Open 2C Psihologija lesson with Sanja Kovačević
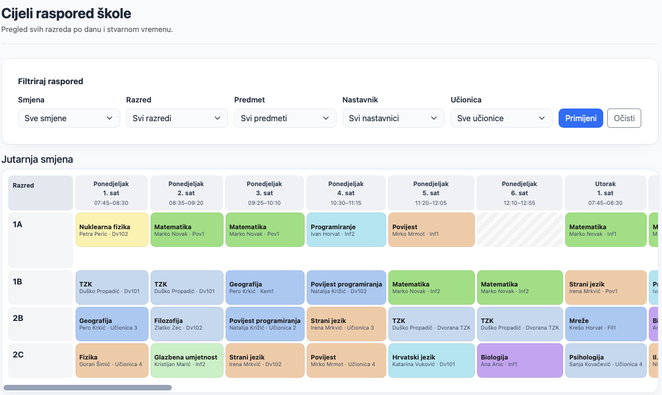662x395 pixels. click(606, 361)
